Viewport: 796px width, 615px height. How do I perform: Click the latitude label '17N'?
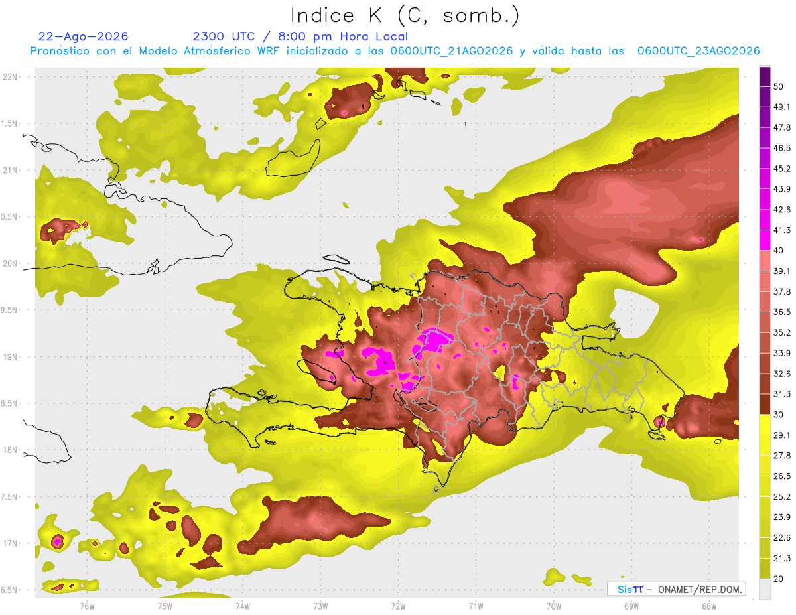click(x=11, y=544)
